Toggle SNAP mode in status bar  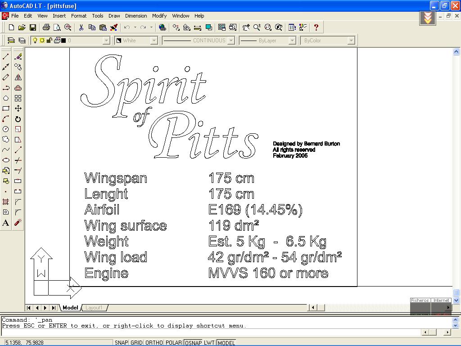pos(122,343)
